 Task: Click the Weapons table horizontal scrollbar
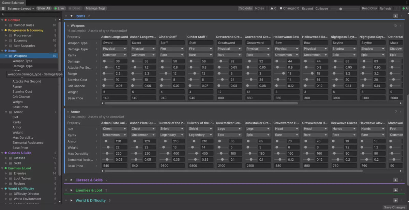click(x=200, y=103)
